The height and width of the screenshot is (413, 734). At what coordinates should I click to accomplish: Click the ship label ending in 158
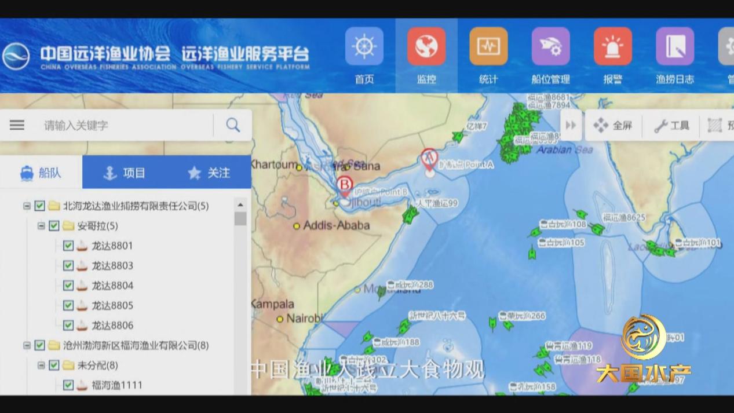[x=532, y=386]
